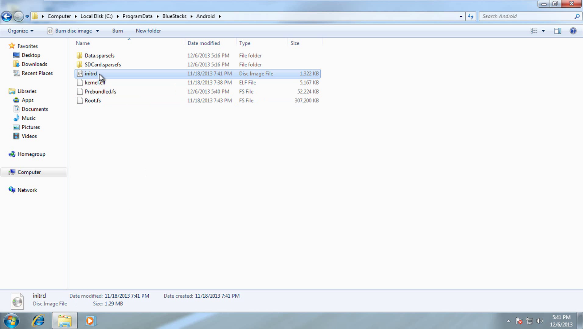Open the Windows Start menu
Viewport: 583px width, 329px height.
11,321
